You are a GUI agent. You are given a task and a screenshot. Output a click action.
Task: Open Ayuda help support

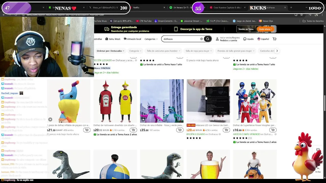248,39
